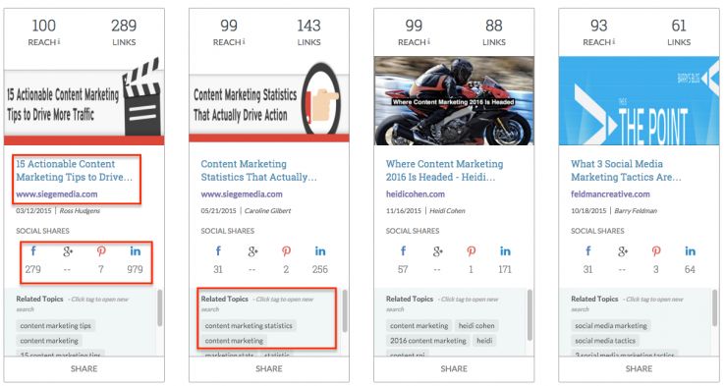Click Facebook icon on Heidi Cohen card
The width and height of the screenshot is (725, 386).
[403, 251]
